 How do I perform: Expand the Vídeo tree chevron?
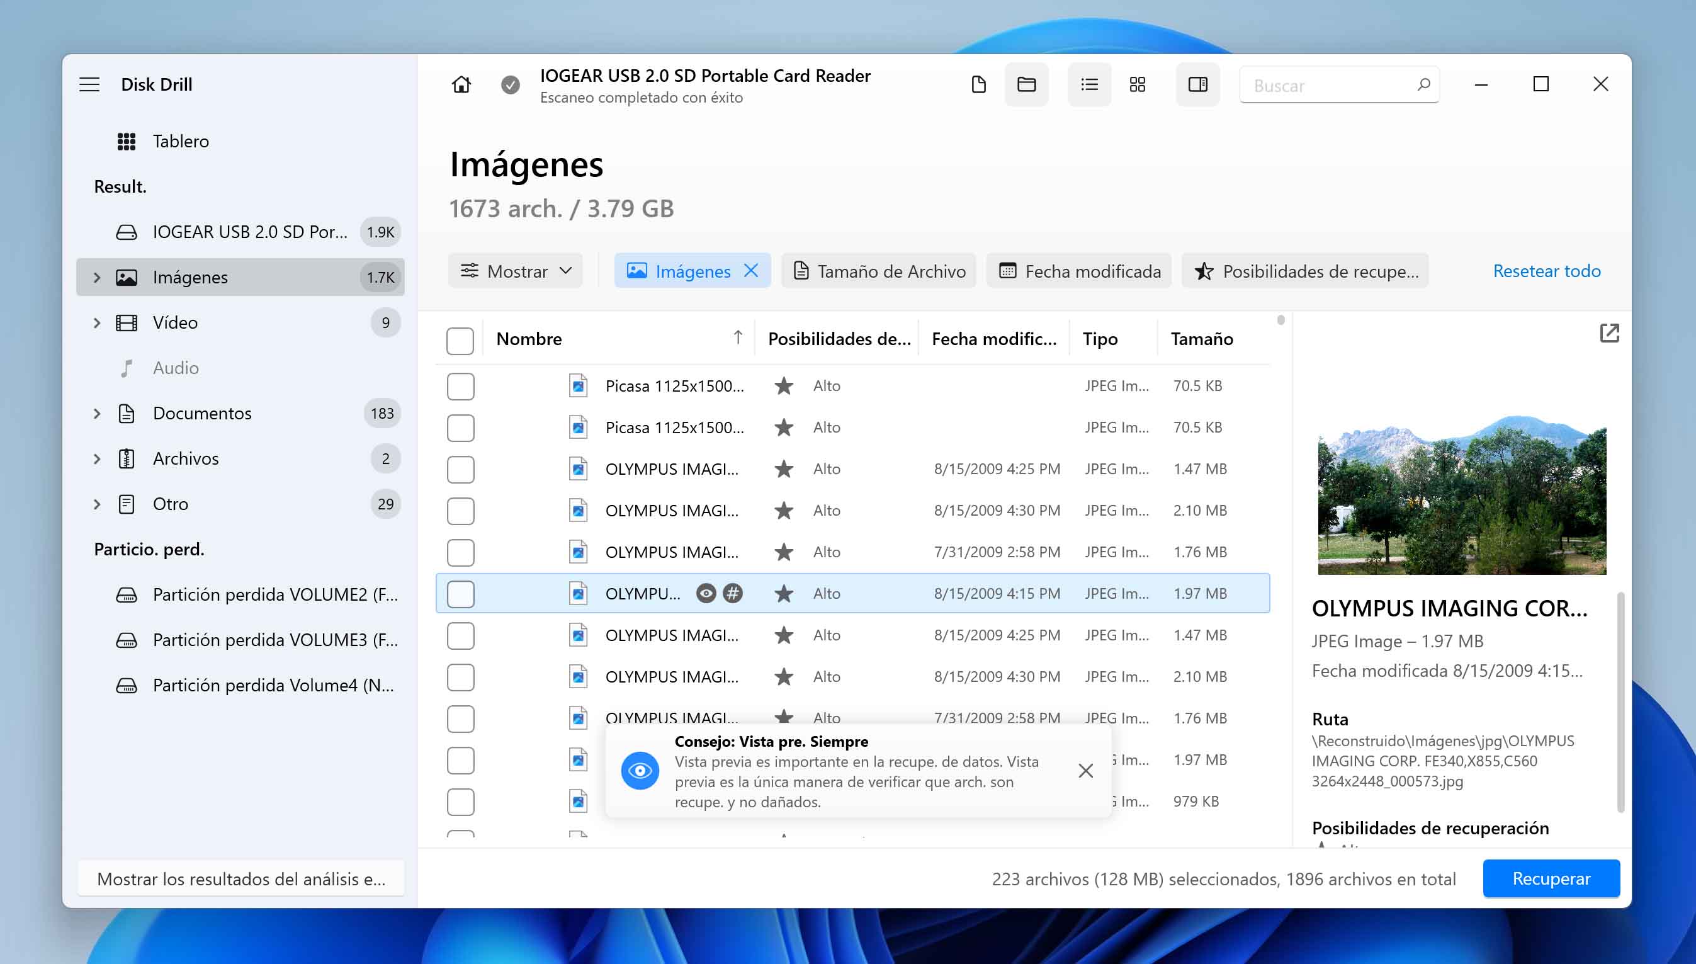point(97,323)
